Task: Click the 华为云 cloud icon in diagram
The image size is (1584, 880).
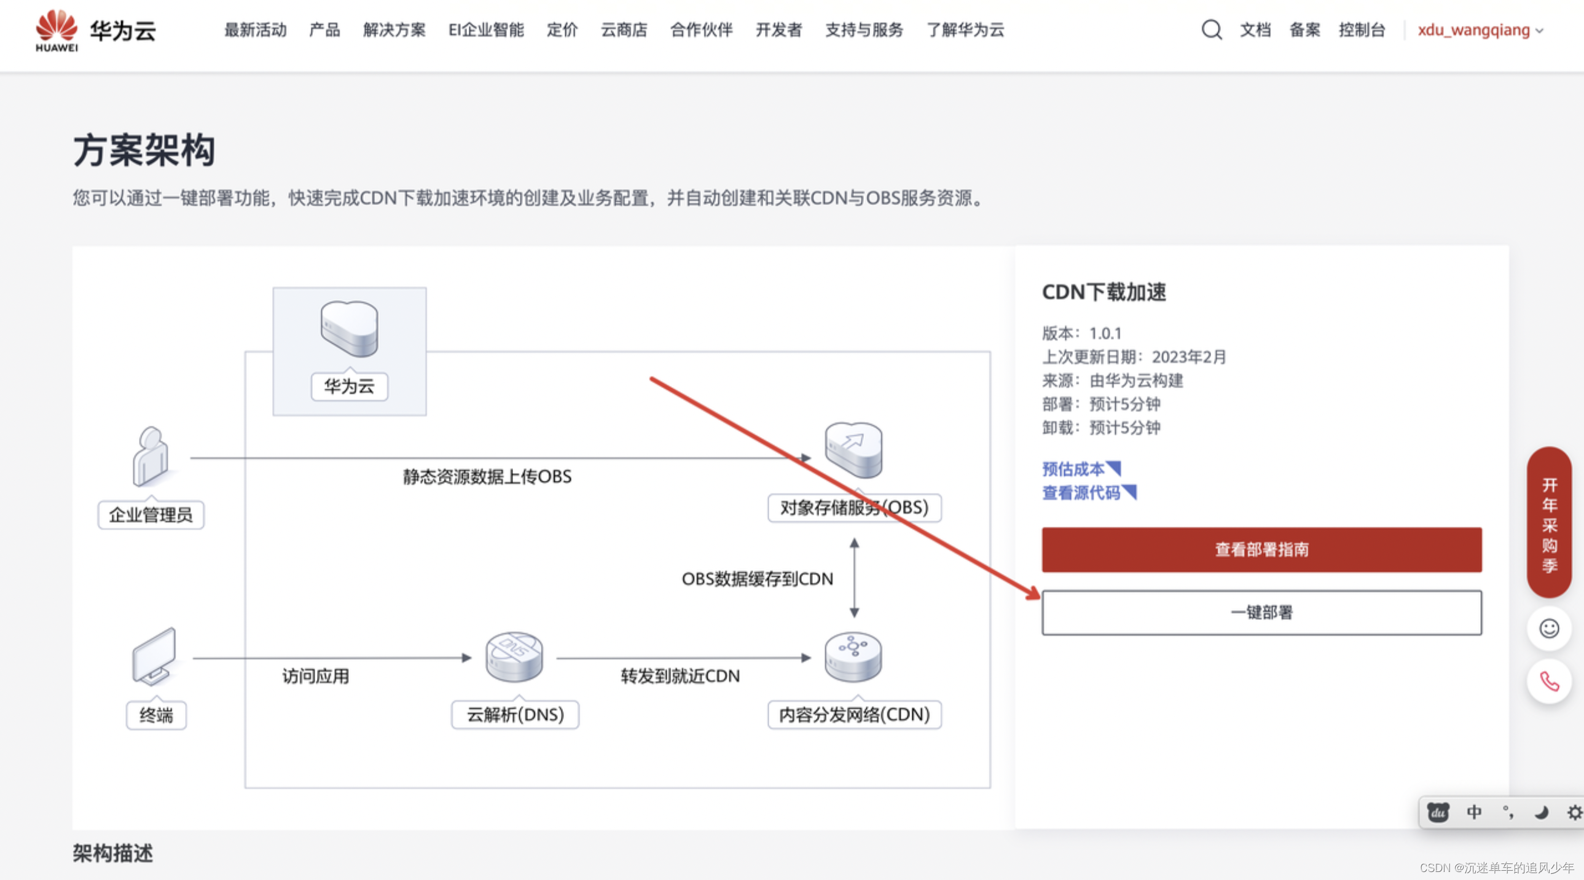Action: click(x=349, y=328)
